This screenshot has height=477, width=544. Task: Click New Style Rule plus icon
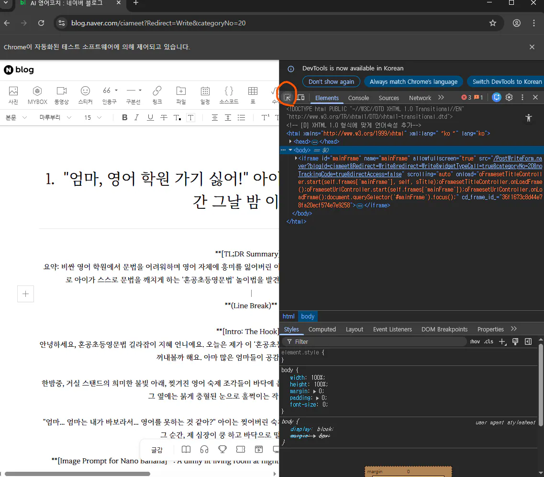click(502, 341)
